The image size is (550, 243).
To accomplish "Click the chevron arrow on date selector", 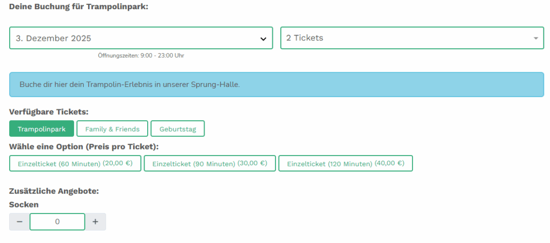I will [x=263, y=39].
